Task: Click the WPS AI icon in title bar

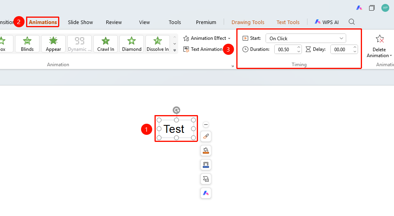Action: click(x=359, y=8)
